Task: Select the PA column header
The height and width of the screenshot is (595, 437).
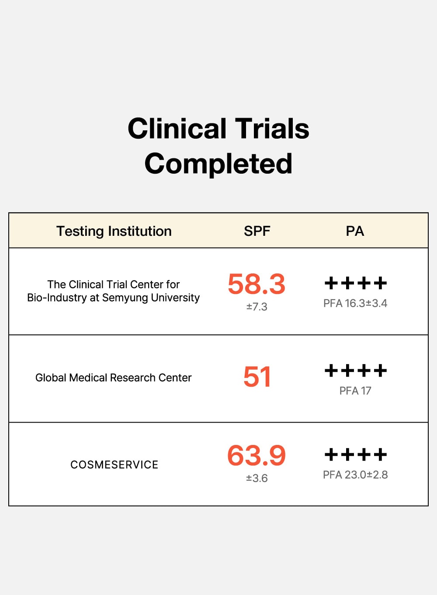Action: click(x=355, y=231)
